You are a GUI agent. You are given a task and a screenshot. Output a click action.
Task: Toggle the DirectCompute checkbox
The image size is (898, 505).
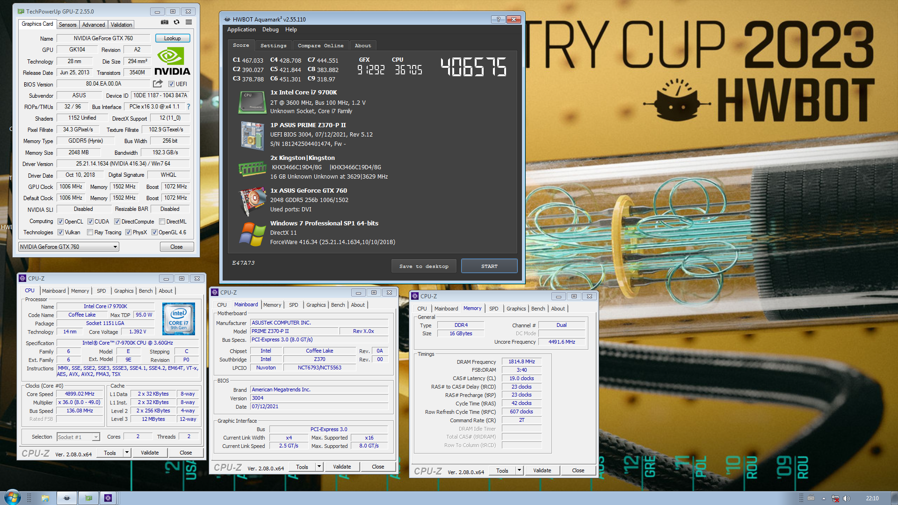[x=117, y=222]
